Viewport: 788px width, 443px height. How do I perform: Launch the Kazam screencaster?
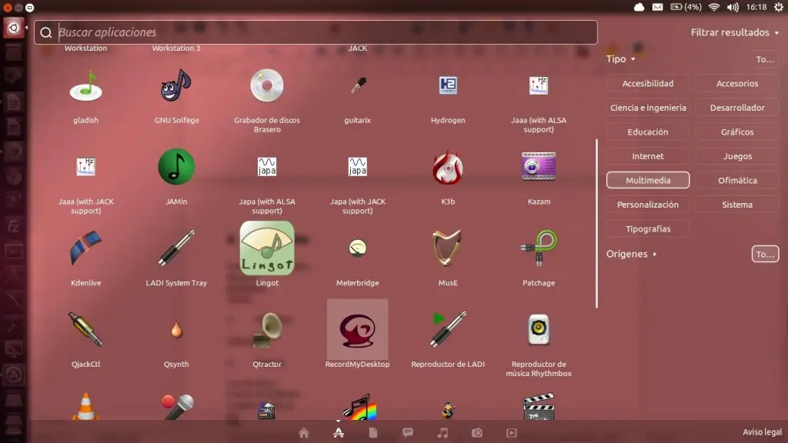539,166
